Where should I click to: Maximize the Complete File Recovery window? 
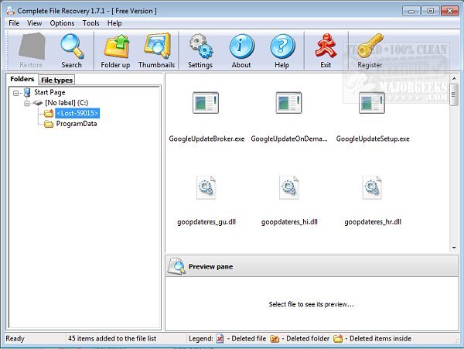click(x=430, y=11)
